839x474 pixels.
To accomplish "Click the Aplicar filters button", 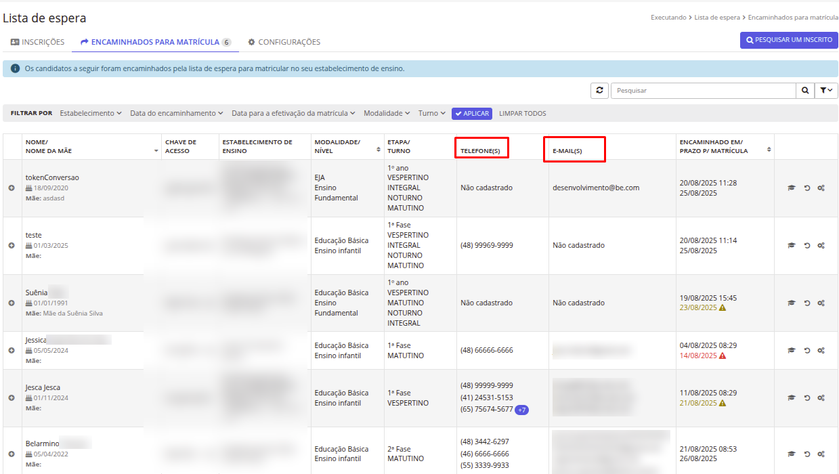I will pyautogui.click(x=472, y=114).
